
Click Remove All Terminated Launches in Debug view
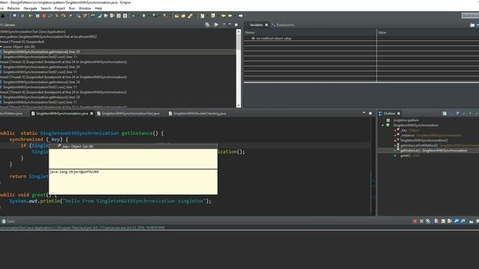(207, 25)
